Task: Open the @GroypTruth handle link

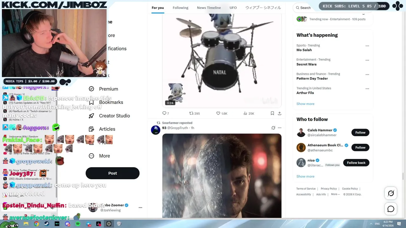Action: (178, 128)
